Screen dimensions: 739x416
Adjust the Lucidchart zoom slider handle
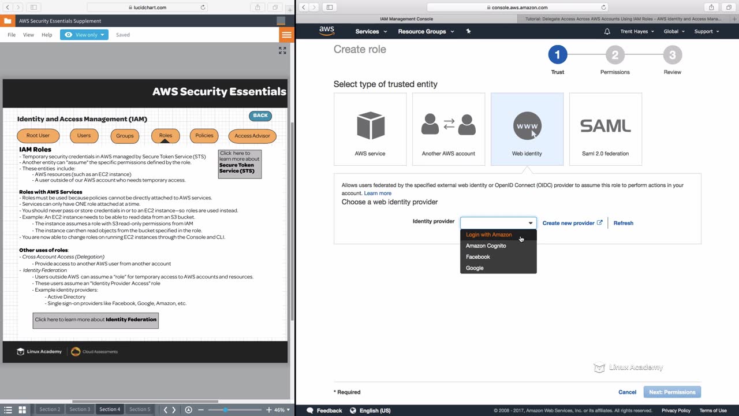point(225,410)
